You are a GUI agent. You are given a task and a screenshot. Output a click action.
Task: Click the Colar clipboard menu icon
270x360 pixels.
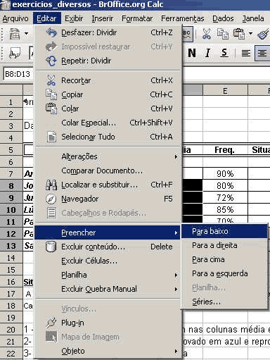point(51,108)
